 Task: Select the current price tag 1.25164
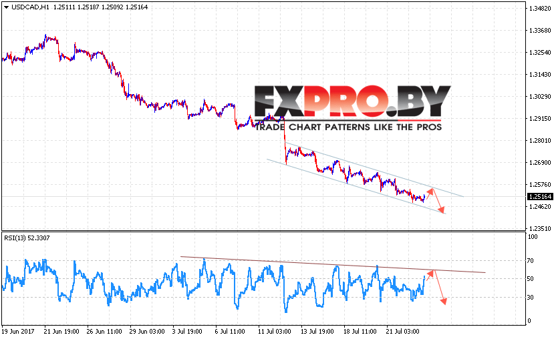[539, 196]
